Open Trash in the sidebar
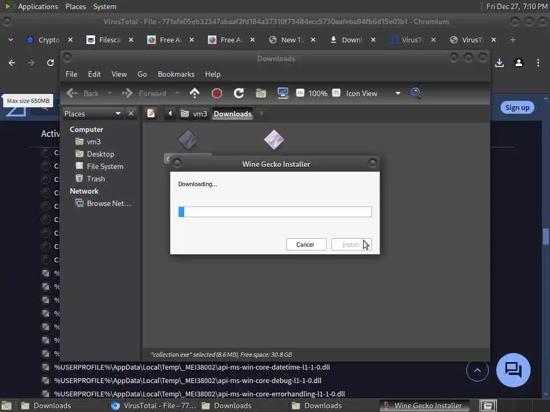Image resolution: width=550 pixels, height=412 pixels. click(96, 179)
